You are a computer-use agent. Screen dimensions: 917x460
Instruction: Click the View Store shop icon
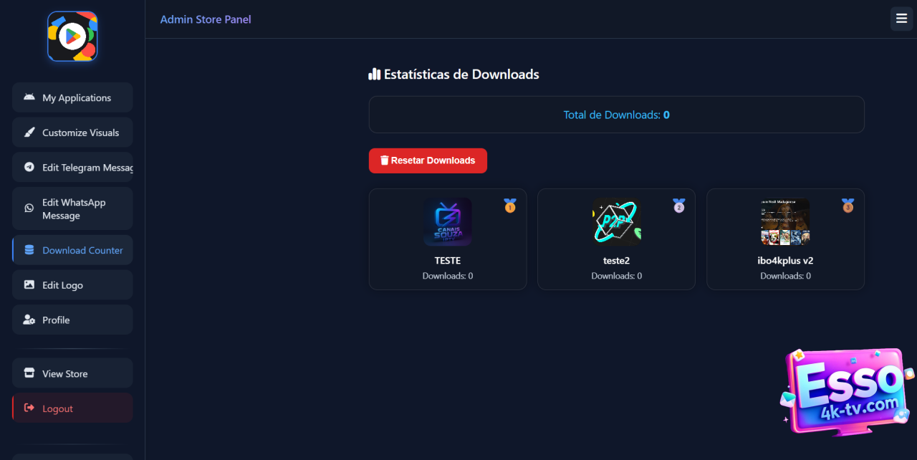(x=29, y=373)
